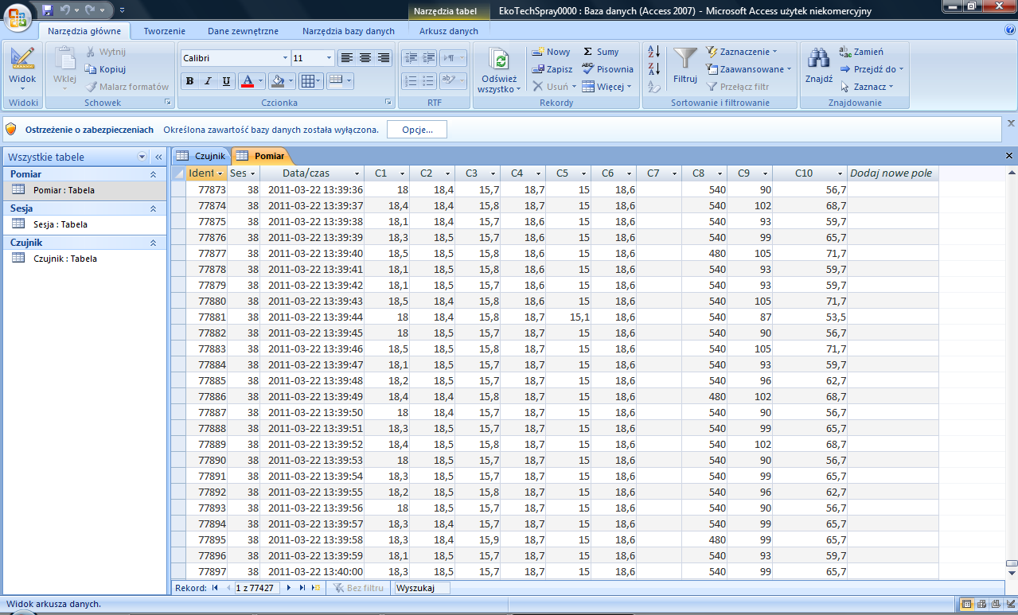The height and width of the screenshot is (615, 1018).
Task: Open Microsoft Access help icon
Action: point(1010,30)
